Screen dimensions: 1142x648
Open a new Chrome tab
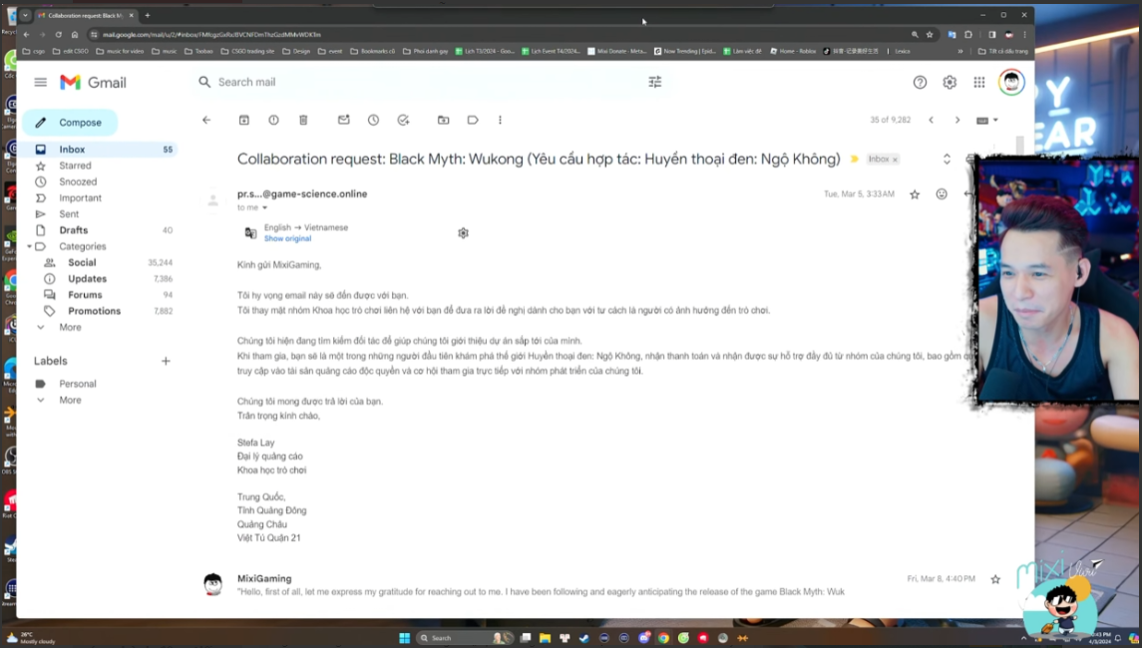(148, 15)
